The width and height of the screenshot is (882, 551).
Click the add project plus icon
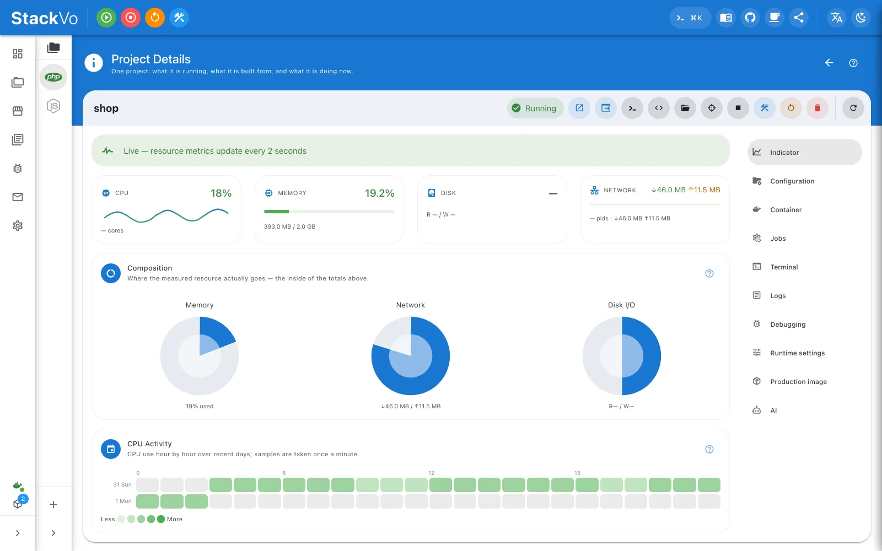(x=53, y=504)
